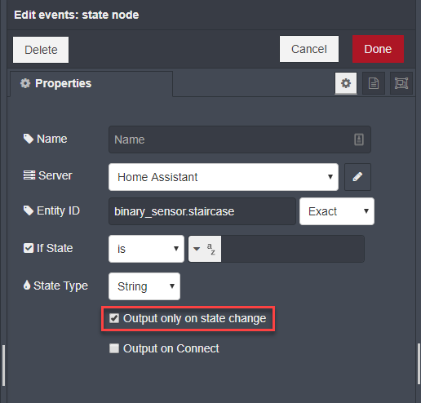Click the State Type droplet icon
421x403 pixels.
click(x=27, y=285)
